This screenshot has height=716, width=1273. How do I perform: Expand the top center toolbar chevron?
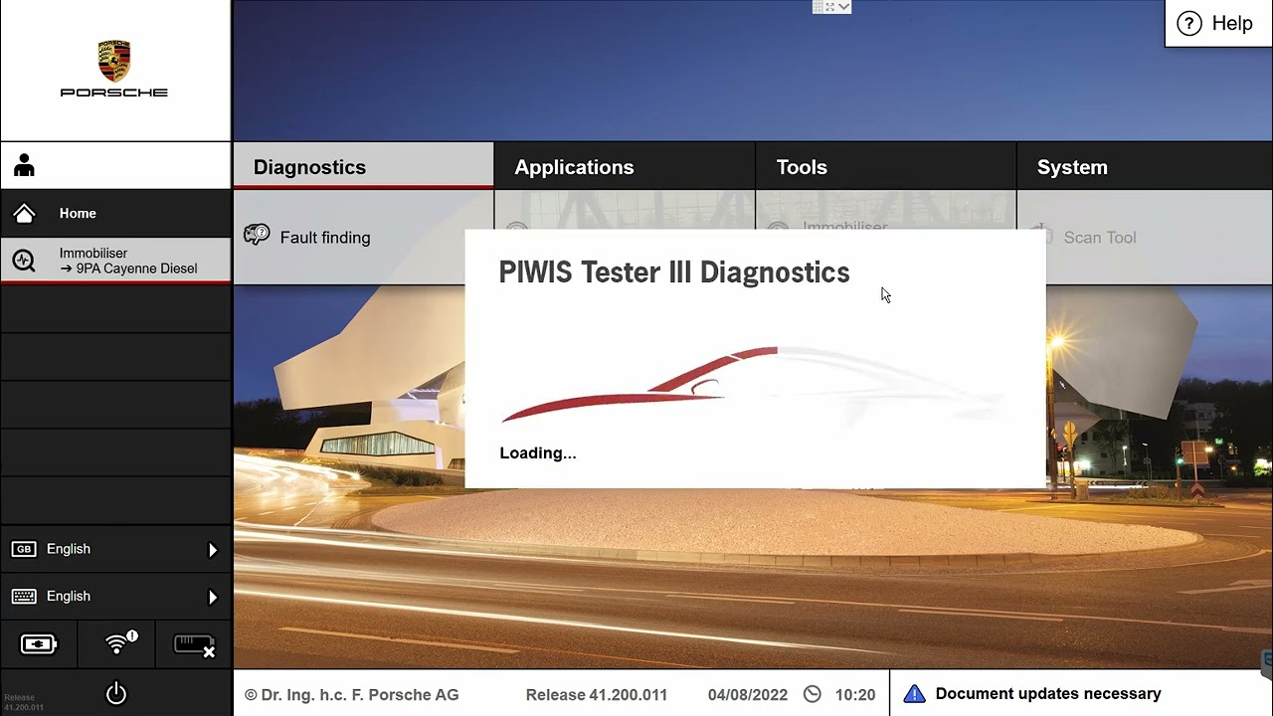(x=844, y=7)
